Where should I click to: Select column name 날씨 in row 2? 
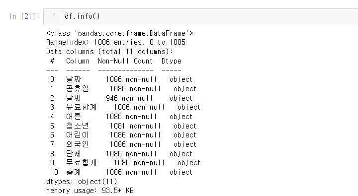point(74,98)
